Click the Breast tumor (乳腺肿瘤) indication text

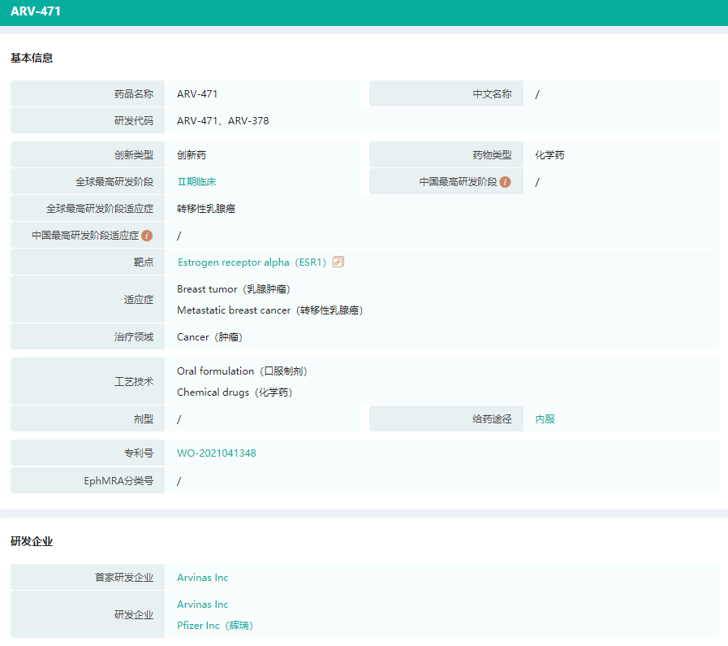[x=234, y=289]
